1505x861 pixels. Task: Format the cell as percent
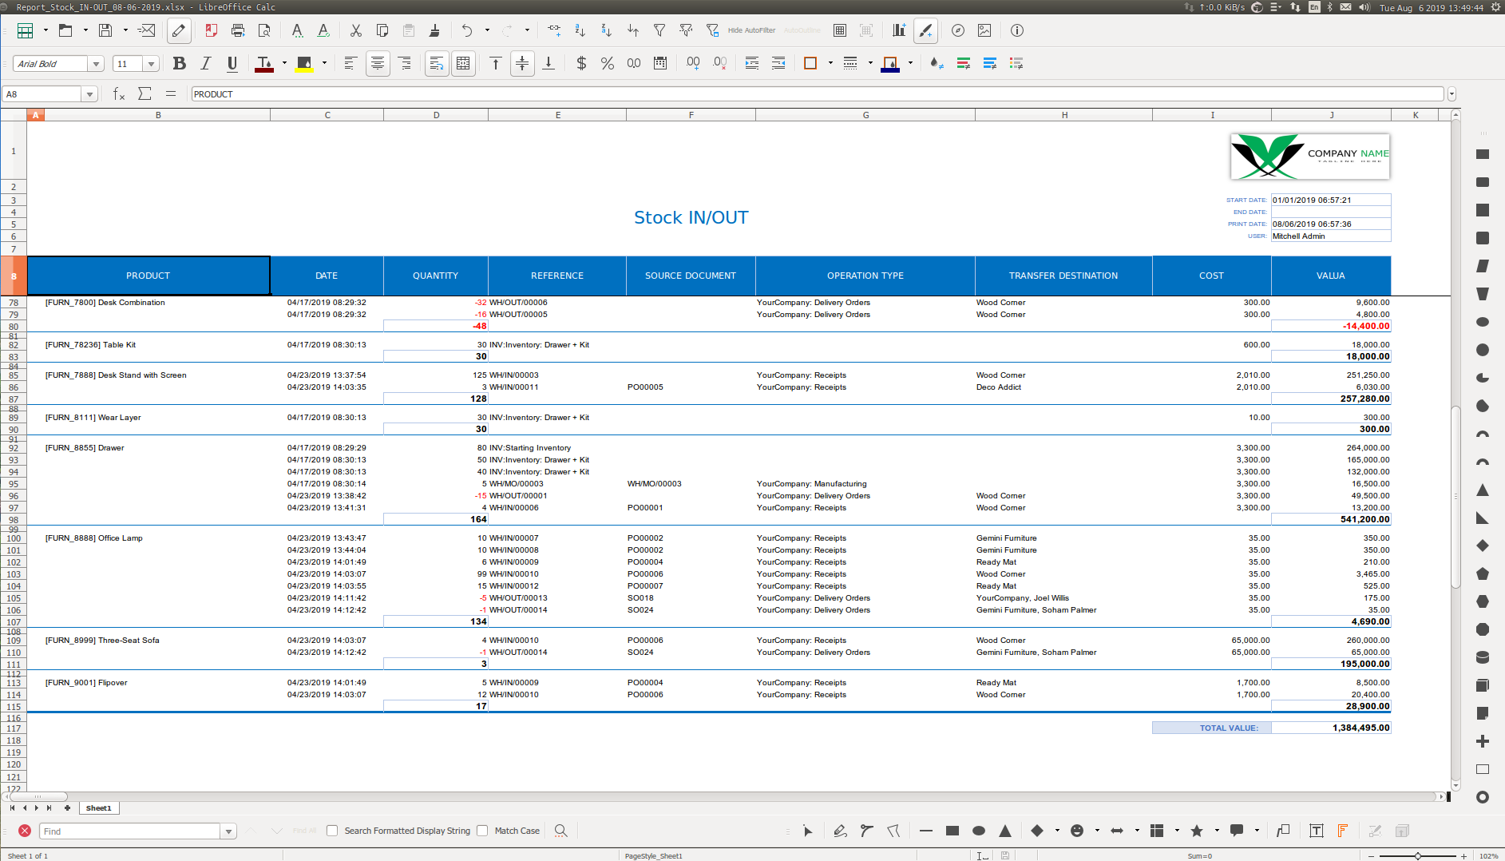[x=608, y=63]
